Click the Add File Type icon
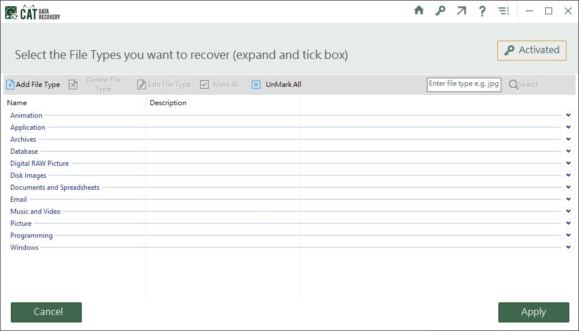This screenshot has width=579, height=331. (10, 85)
